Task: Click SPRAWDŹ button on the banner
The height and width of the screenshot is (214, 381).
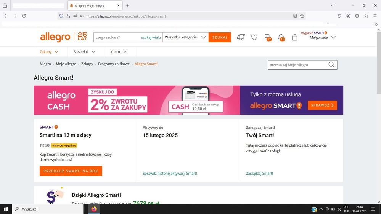Action: click(x=322, y=105)
